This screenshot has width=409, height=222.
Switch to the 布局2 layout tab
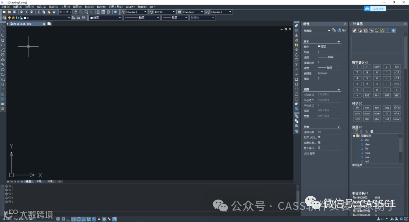point(51,181)
